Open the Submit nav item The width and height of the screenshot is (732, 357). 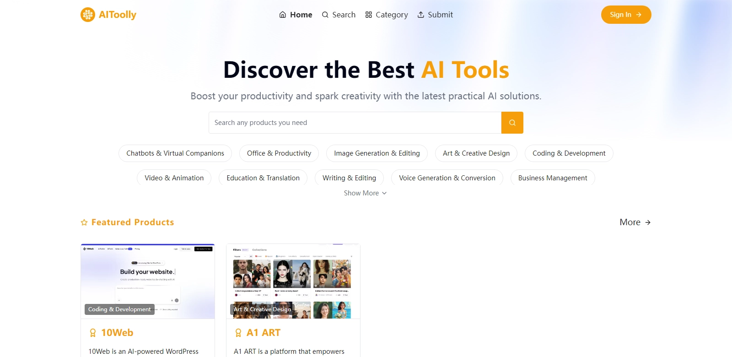pyautogui.click(x=435, y=15)
